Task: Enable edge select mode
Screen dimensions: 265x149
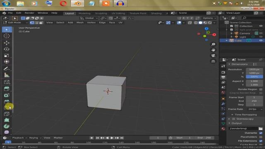Action: pos(36,22)
